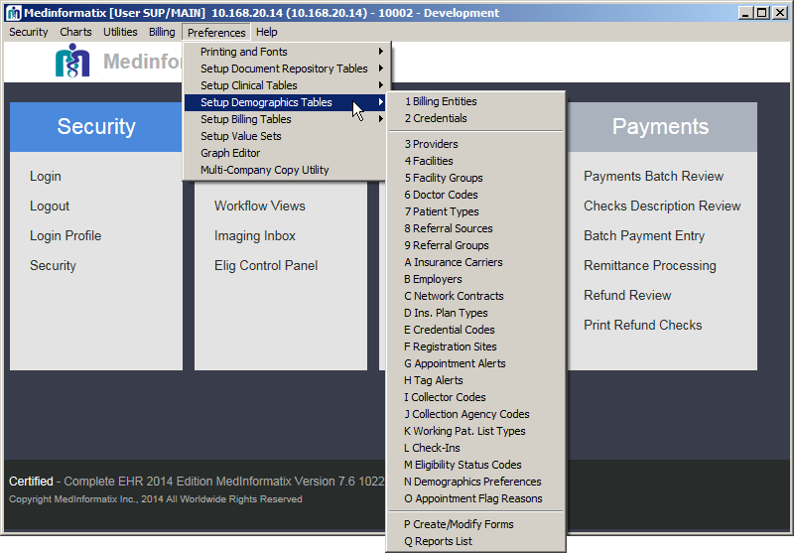Open 9 Referral Groups

click(475, 245)
